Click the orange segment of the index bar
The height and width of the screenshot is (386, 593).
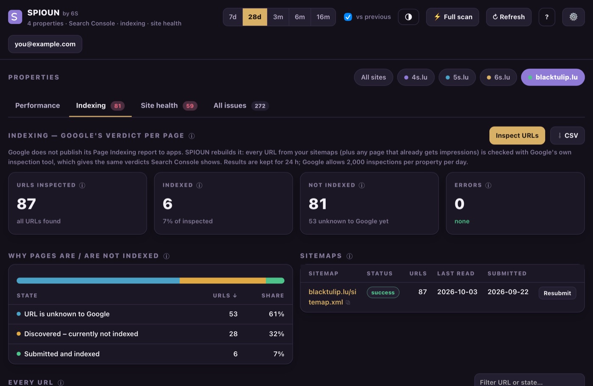223,280
